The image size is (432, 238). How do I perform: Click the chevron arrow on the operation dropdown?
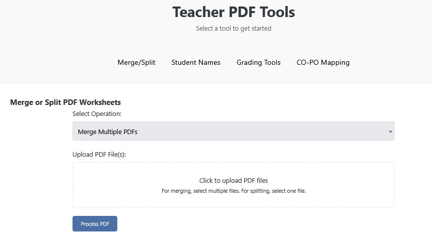click(x=390, y=132)
